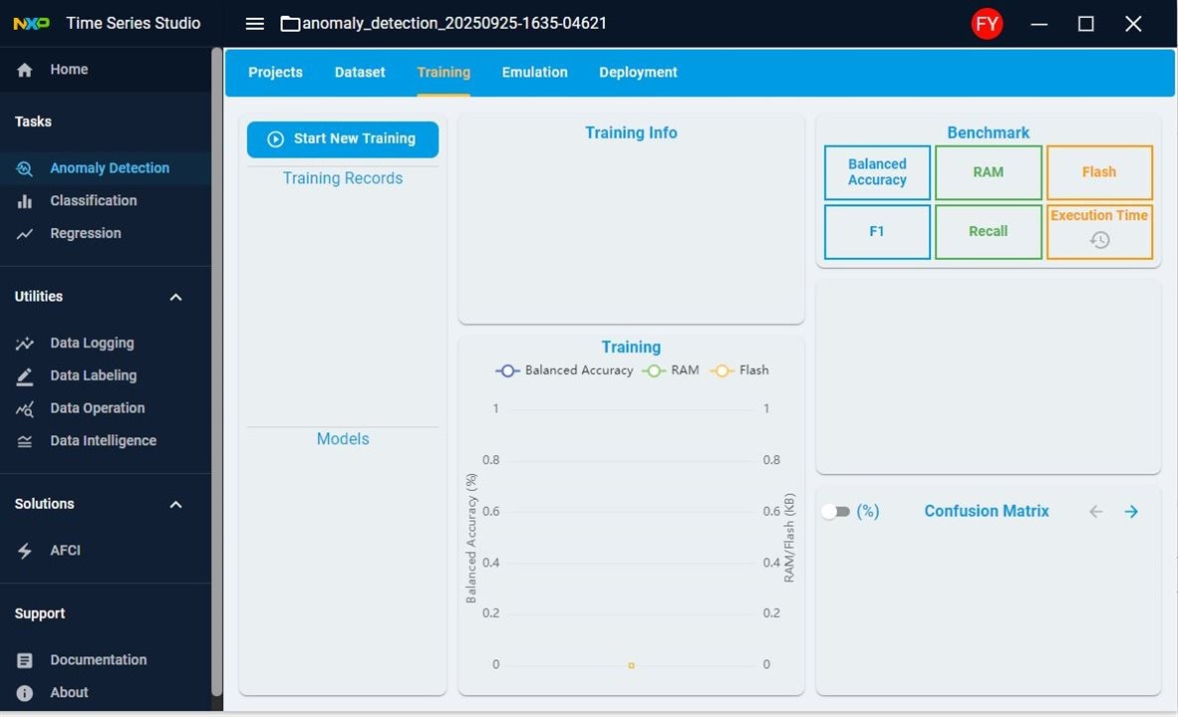1178x717 pixels.
Task: Toggle Flash legend series in chart
Action: (740, 370)
